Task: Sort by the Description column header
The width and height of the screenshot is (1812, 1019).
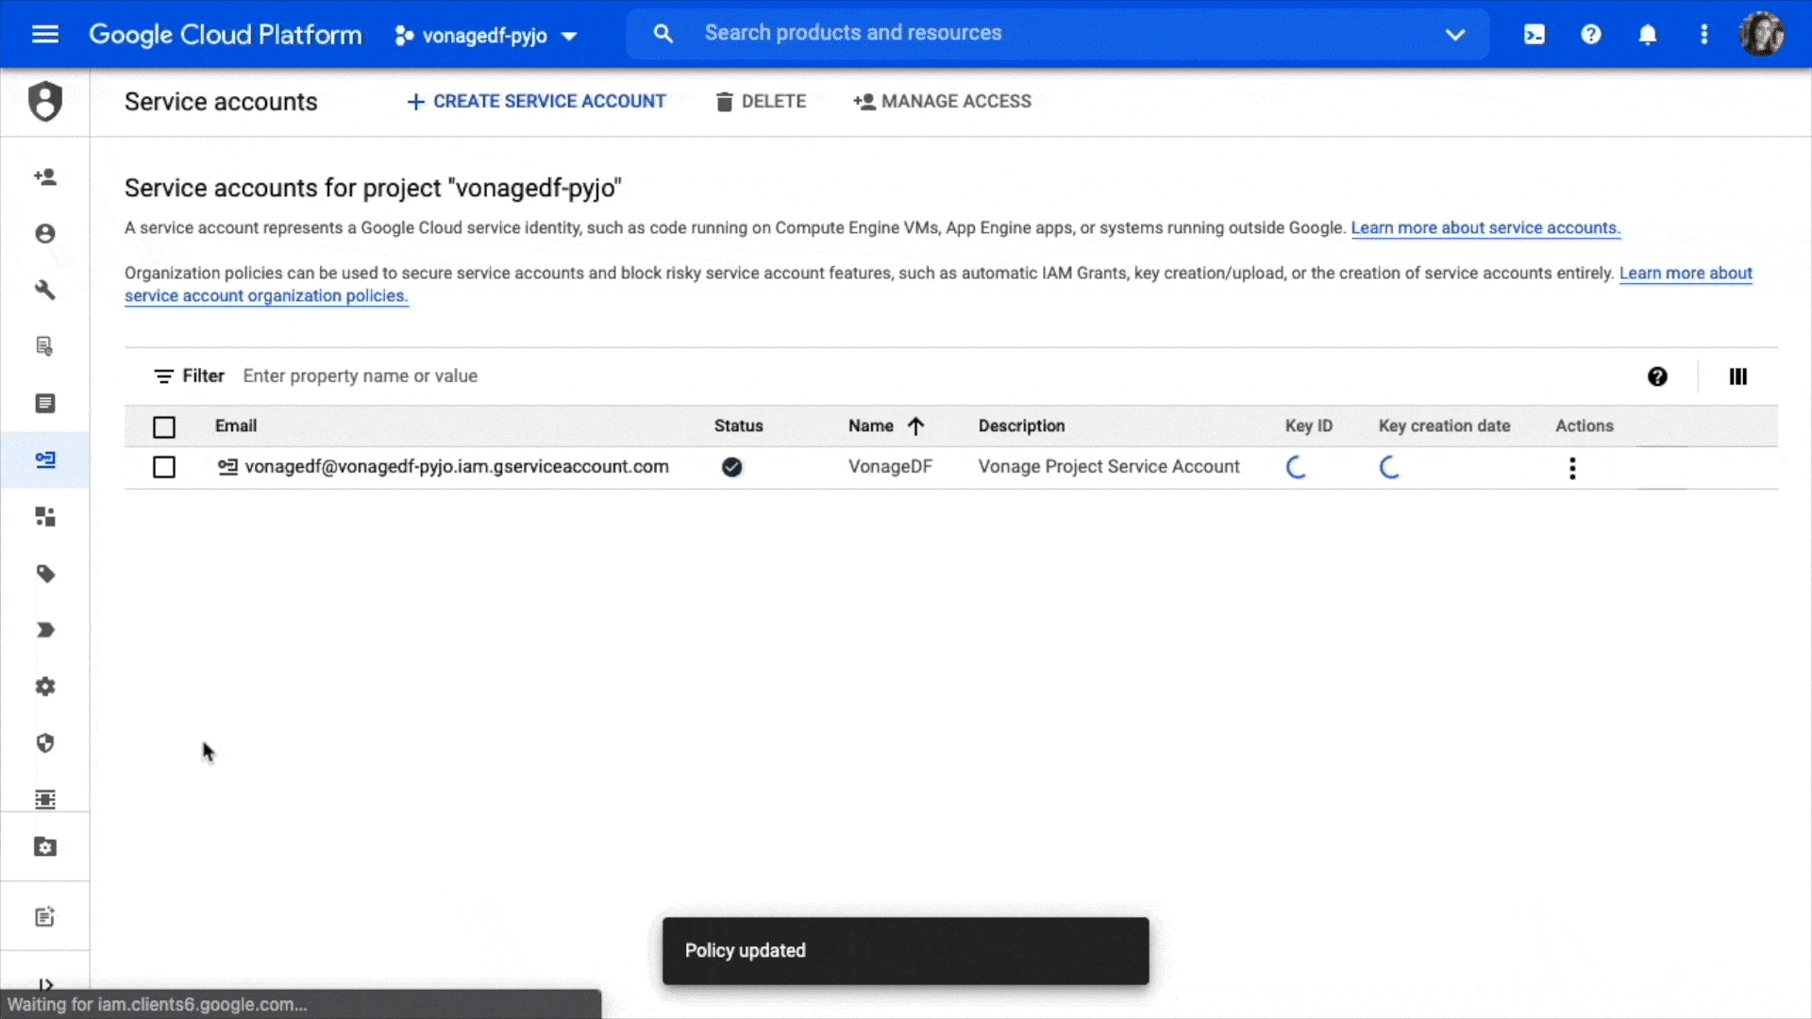Action: pyautogui.click(x=1021, y=426)
